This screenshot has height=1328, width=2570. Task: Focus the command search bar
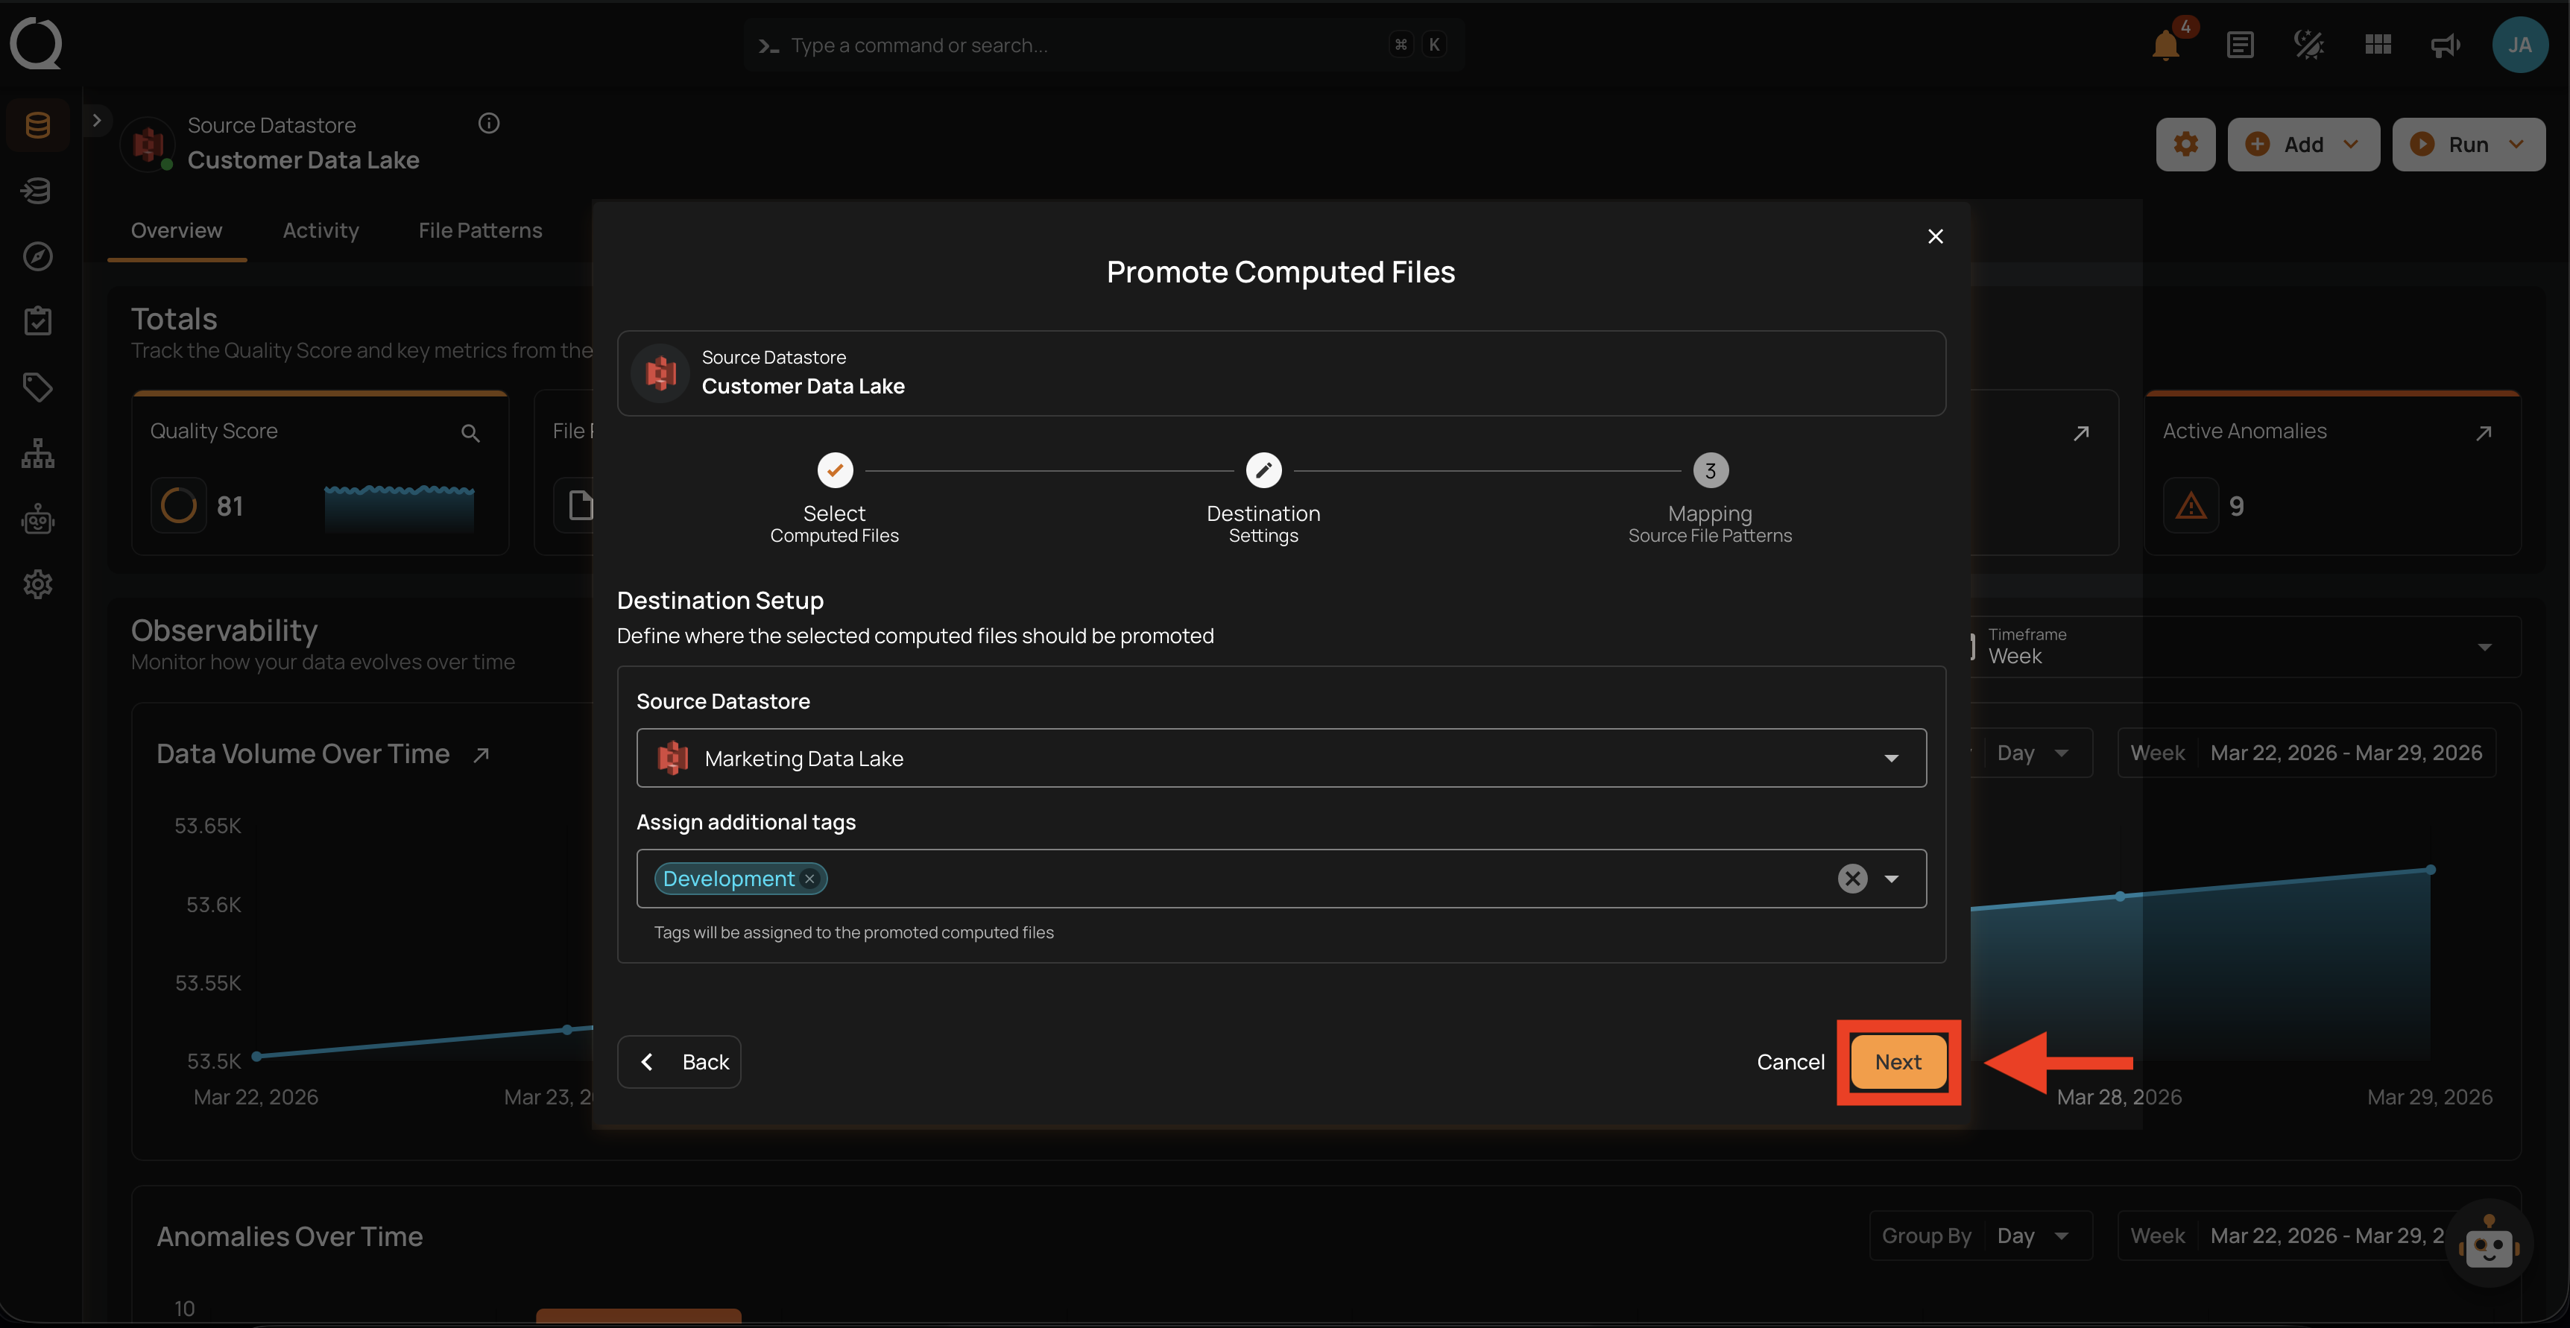pos(1103,45)
